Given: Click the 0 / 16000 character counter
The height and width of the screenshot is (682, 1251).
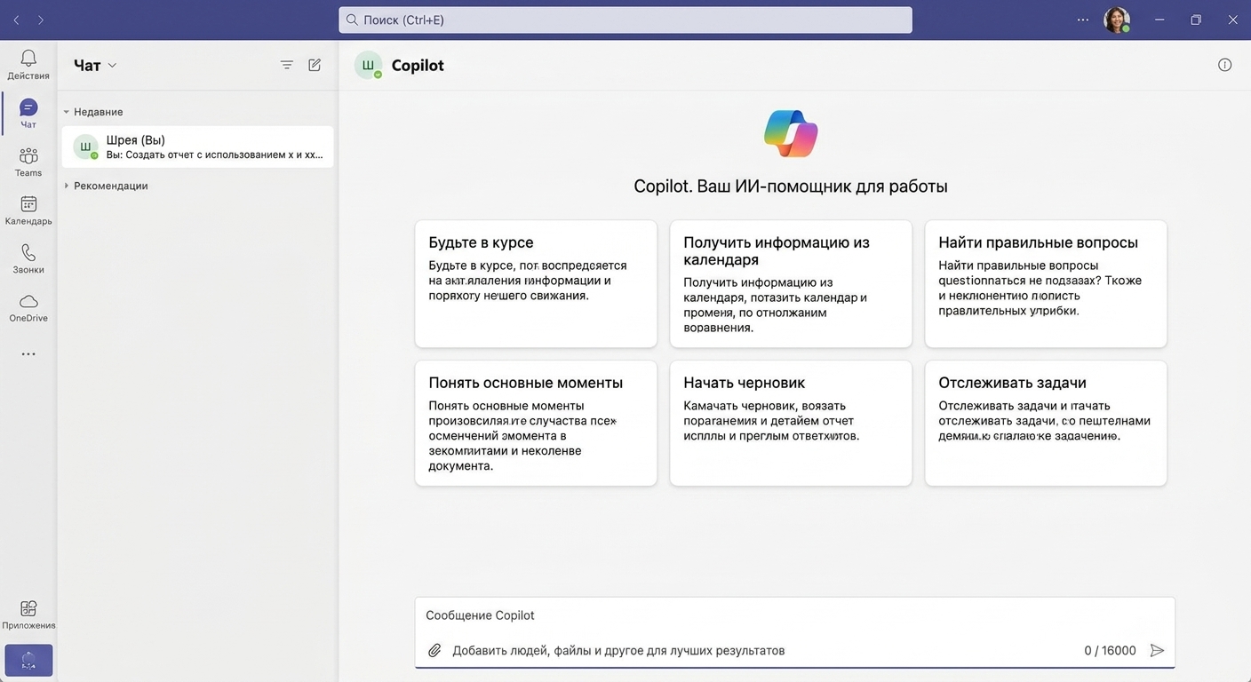Looking at the screenshot, I should 1110,650.
